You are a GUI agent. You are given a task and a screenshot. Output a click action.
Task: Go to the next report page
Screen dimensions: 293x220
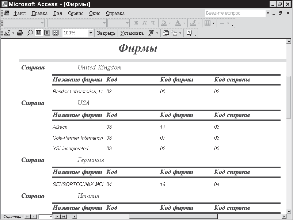click(x=57, y=217)
